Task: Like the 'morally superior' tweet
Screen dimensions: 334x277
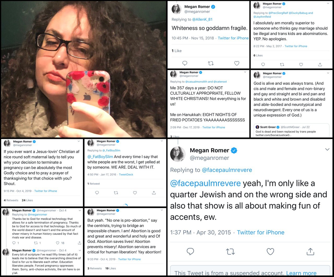Action: (301, 65)
